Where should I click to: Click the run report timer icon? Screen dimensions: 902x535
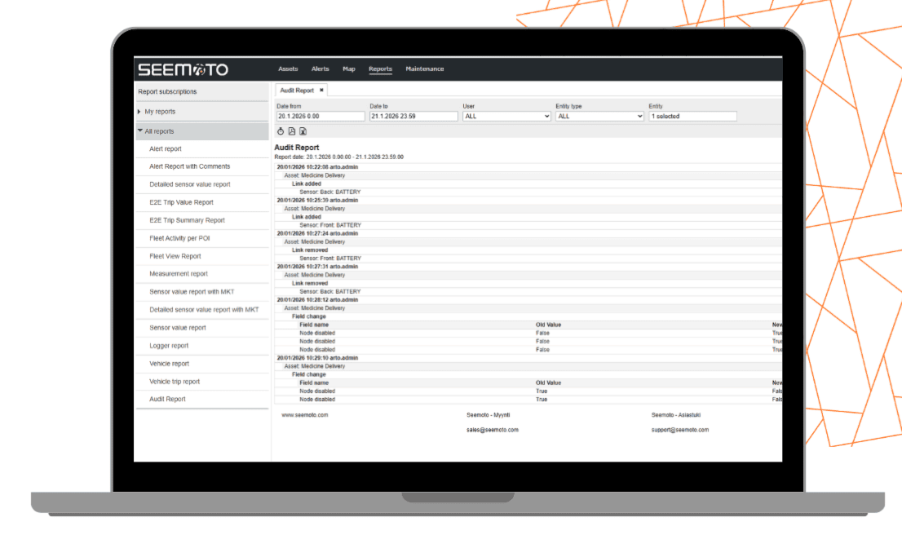[x=281, y=131]
